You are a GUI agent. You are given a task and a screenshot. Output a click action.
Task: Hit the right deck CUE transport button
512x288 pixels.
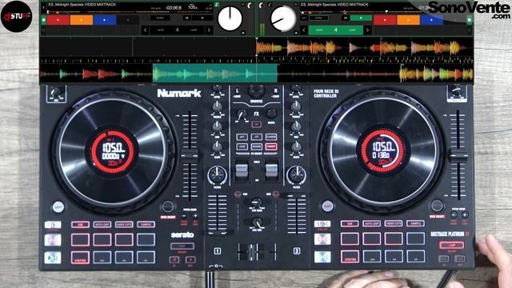click(322, 239)
